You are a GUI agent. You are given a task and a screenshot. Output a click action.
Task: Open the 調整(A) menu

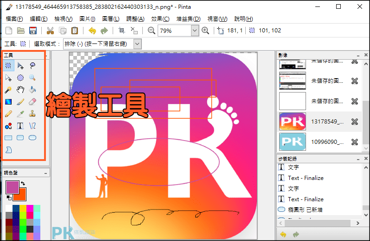pos(135,19)
